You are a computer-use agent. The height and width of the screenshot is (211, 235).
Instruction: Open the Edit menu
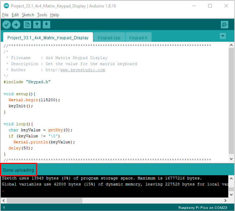pyautogui.click(x=15, y=15)
